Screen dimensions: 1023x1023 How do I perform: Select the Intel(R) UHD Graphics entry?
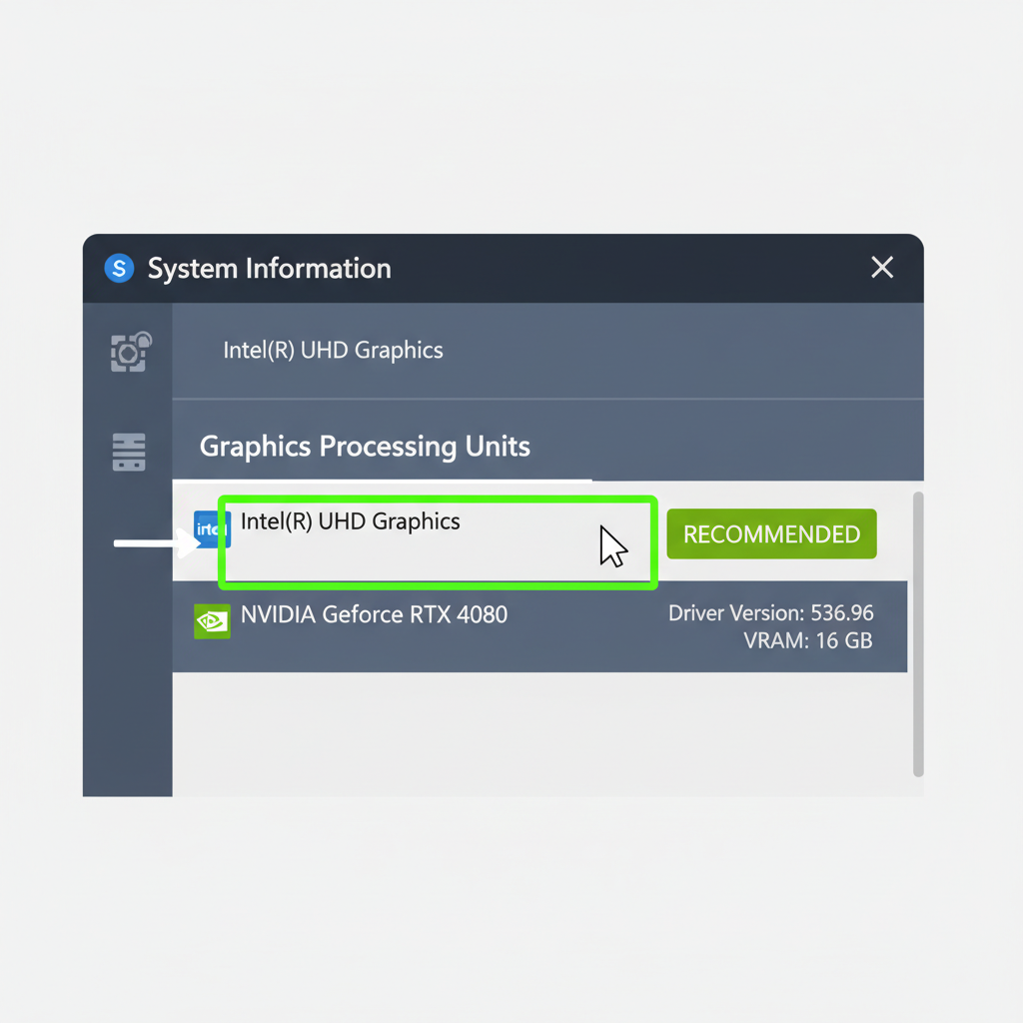point(350,520)
